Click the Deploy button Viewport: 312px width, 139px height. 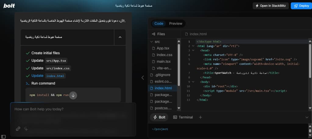click(x=301, y=6)
